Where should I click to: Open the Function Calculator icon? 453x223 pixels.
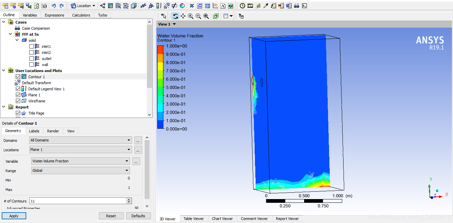(273, 6)
